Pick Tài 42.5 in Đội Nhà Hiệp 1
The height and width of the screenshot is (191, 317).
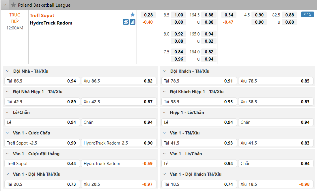42,102
